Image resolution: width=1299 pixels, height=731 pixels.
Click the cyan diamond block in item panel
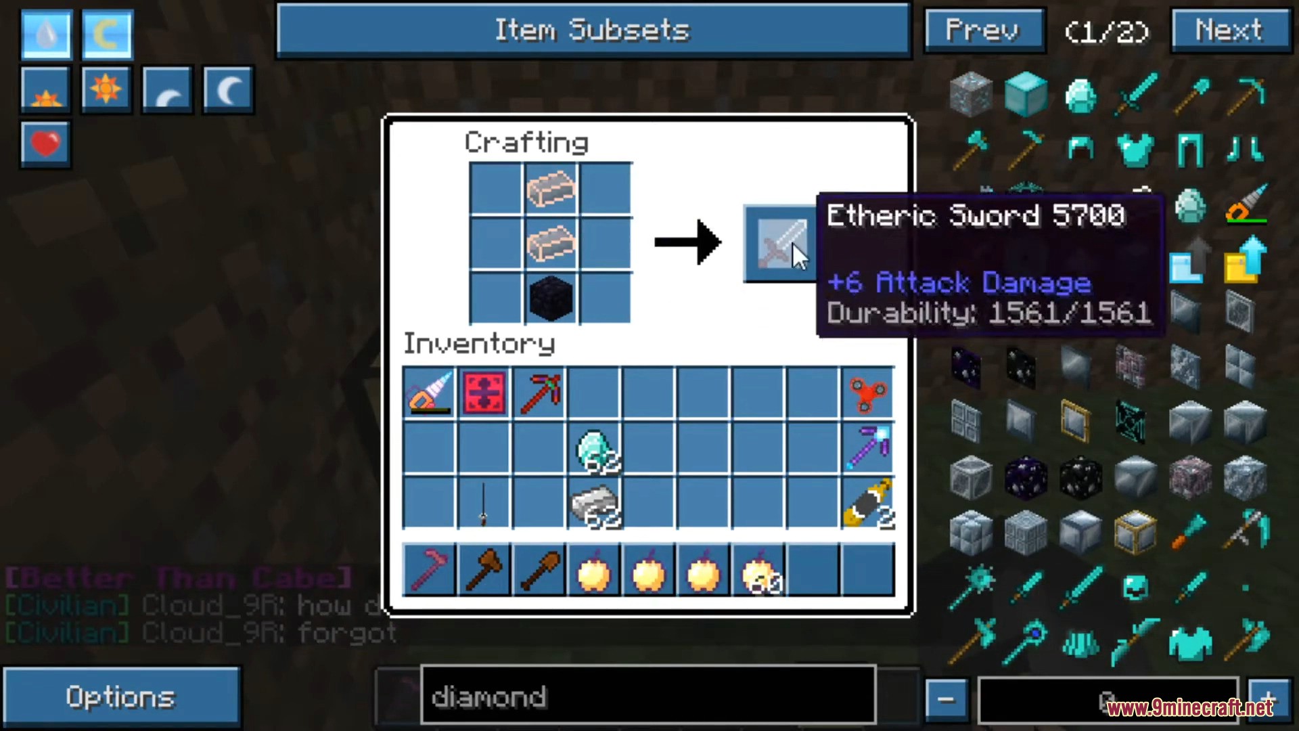click(1024, 89)
